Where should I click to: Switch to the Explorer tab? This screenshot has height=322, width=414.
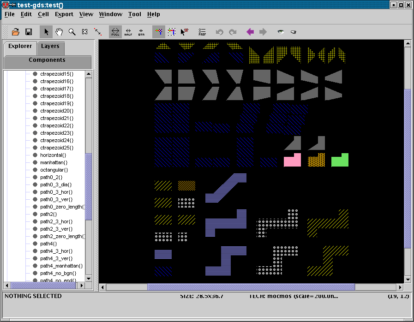pos(20,46)
